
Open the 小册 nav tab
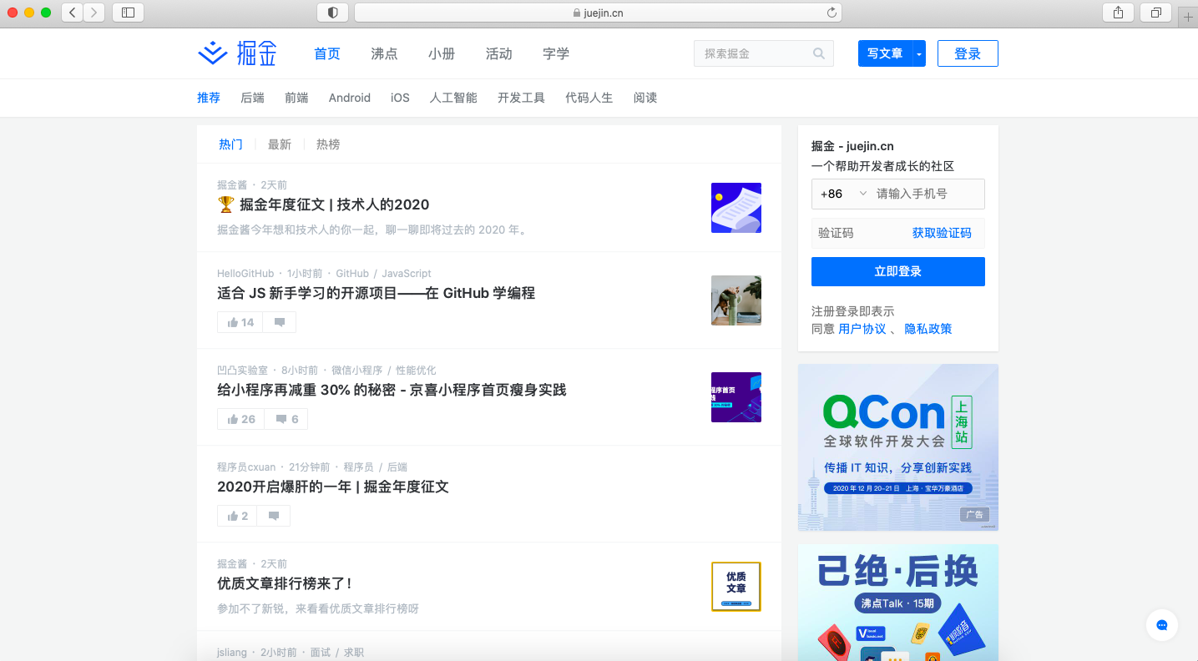(442, 53)
